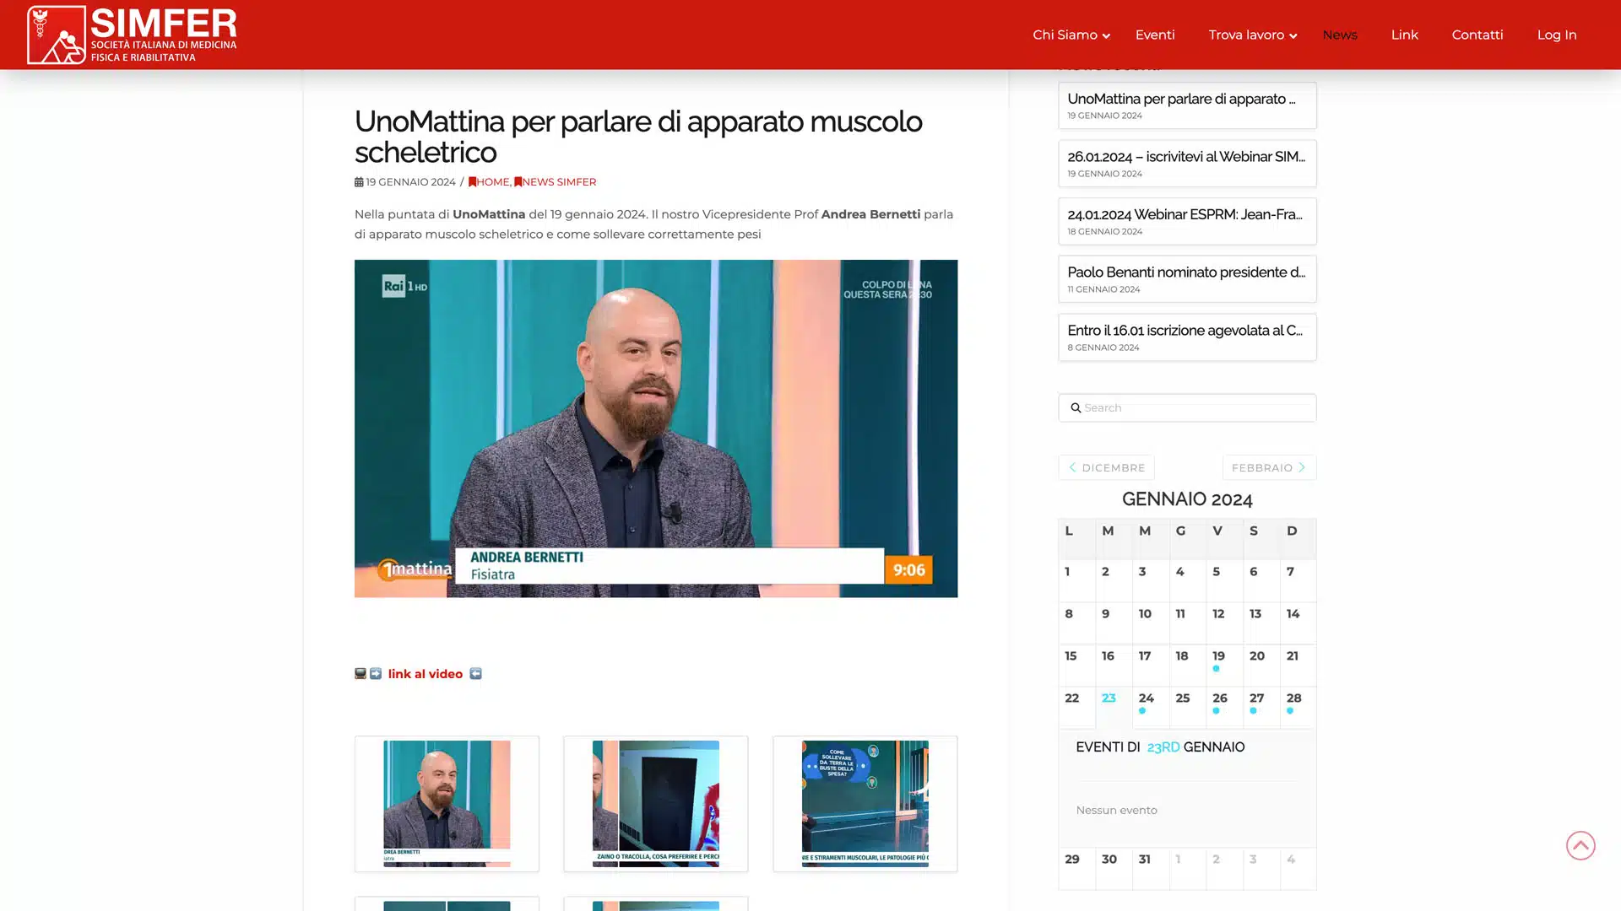This screenshot has width=1621, height=911.
Task: Focus the Search input field
Action: (x=1187, y=408)
